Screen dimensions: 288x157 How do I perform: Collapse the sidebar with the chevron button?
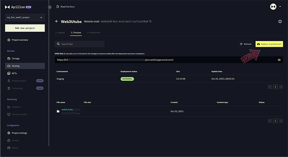[x=50, y=7]
